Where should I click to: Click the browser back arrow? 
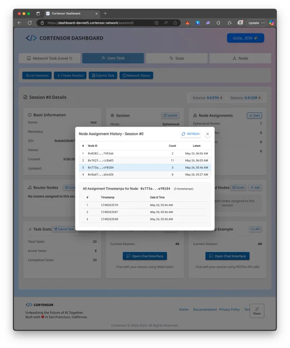pyautogui.click(x=19, y=23)
